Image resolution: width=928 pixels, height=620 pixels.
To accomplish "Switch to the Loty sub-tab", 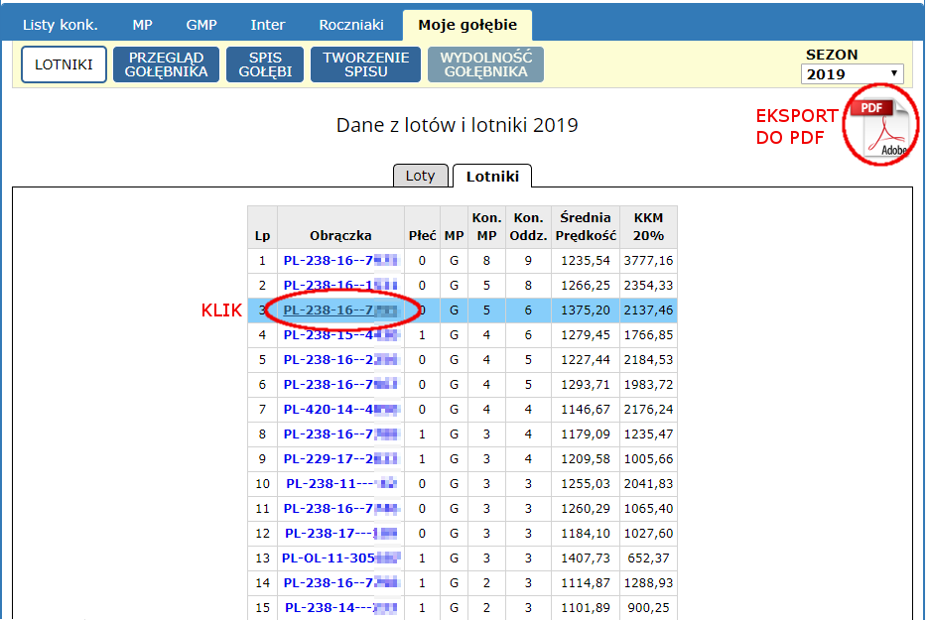I will (x=421, y=176).
